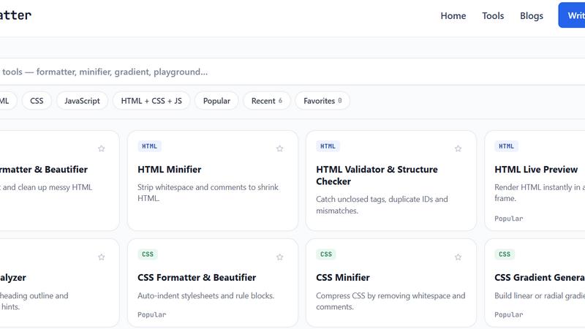The image size is (585, 329).
Task: Favorite the CSS Minifier card star
Action: tap(458, 257)
